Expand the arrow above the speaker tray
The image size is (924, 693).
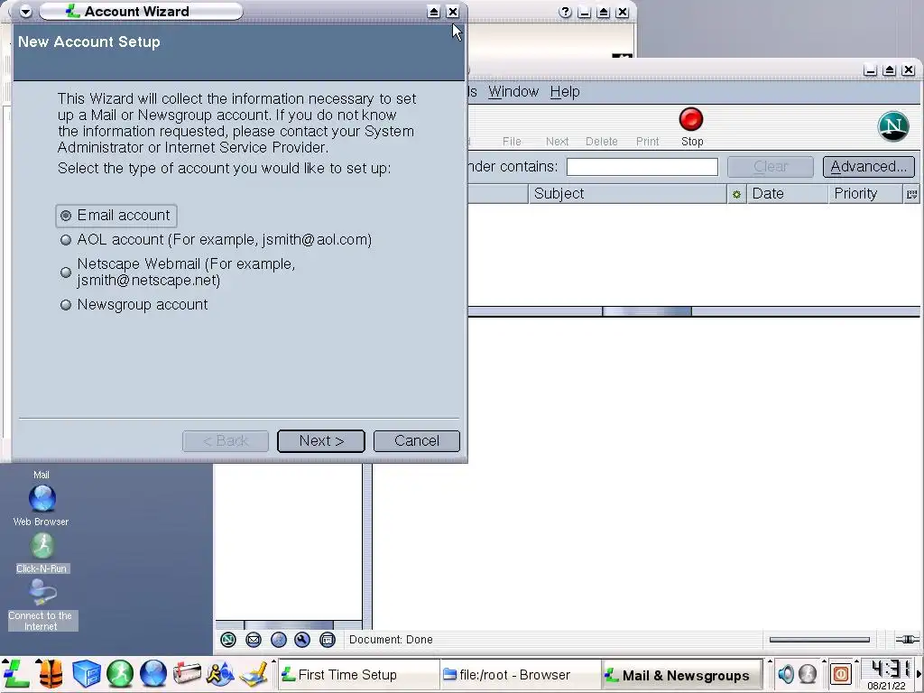[x=769, y=661]
